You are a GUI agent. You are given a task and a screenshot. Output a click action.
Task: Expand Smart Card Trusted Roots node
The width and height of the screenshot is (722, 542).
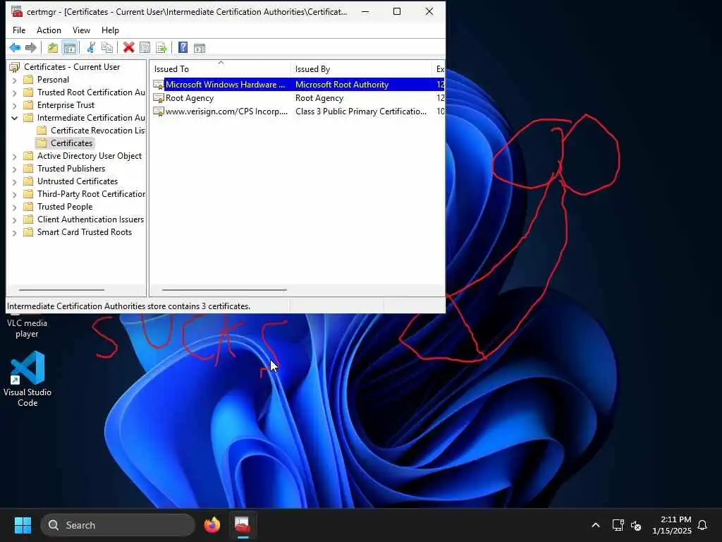(14, 233)
